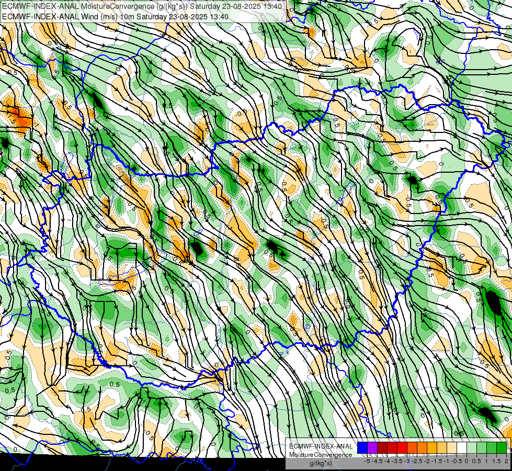Viewport: 512px width, 471px height.
Task: Click the legend tick label 2
Action: tap(506, 461)
